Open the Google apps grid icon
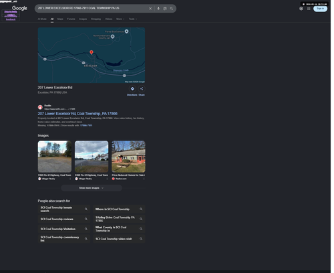This screenshot has height=273, width=334. point(309,9)
